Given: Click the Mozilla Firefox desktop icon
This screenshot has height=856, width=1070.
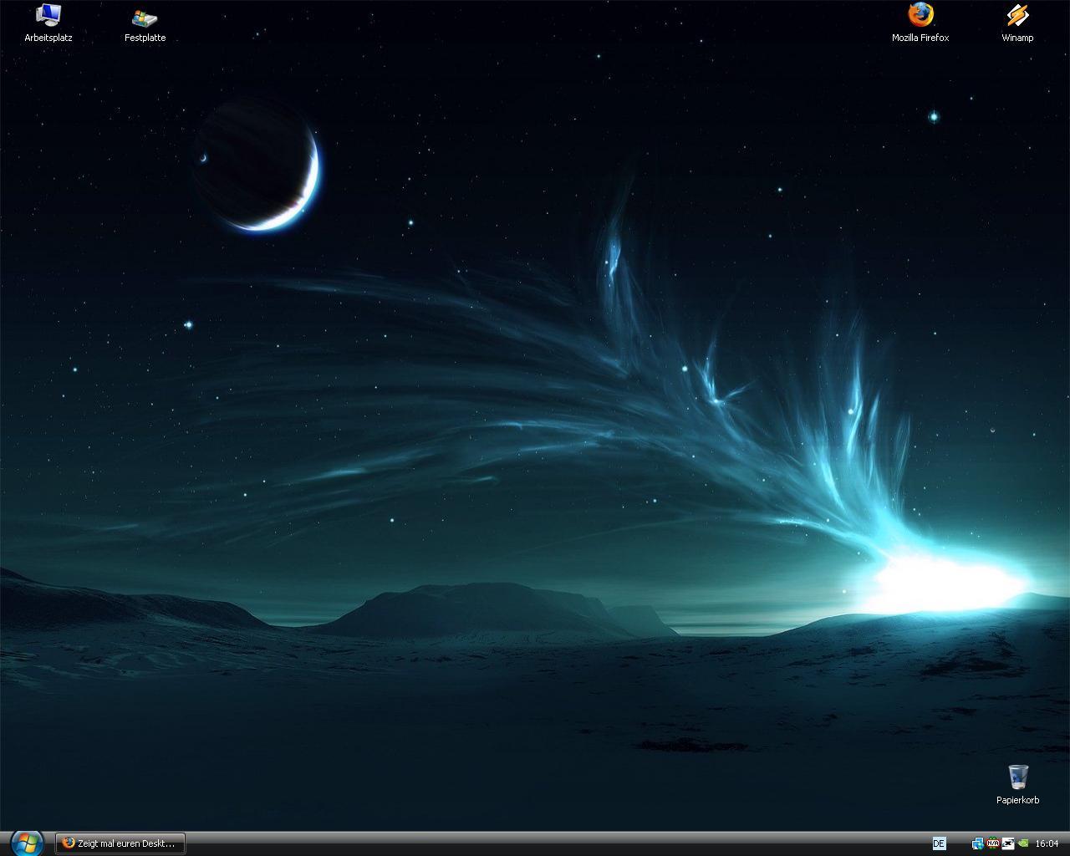Looking at the screenshot, I should click(x=920, y=15).
